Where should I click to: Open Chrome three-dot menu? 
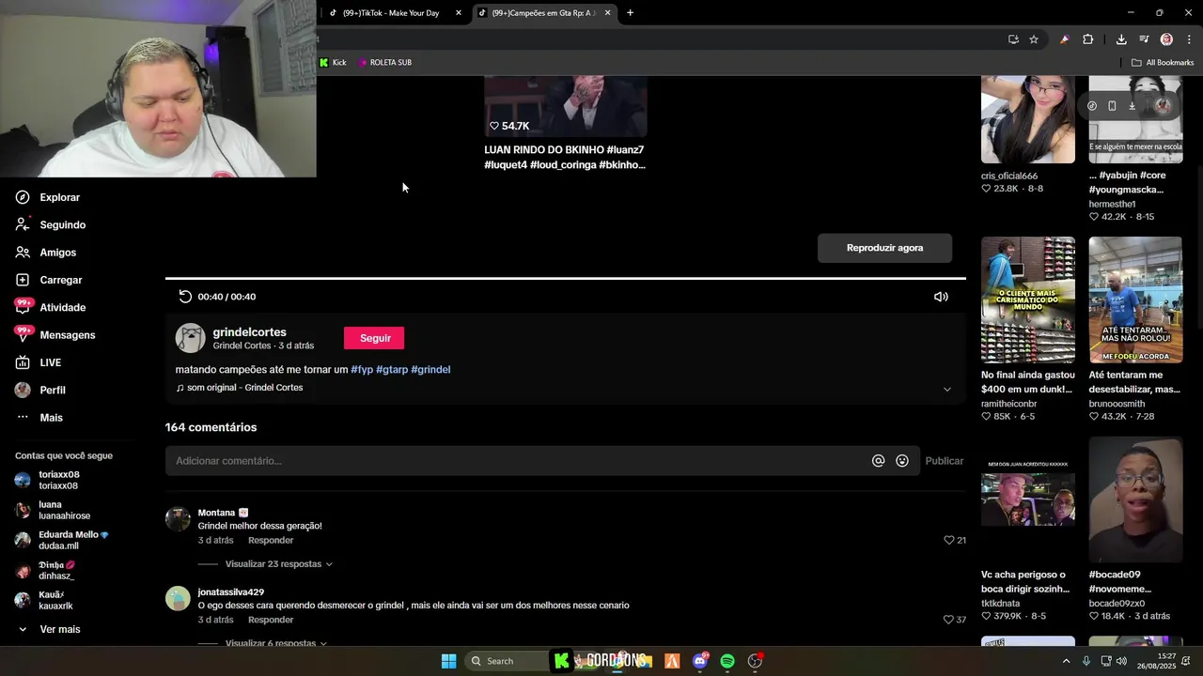[1189, 39]
